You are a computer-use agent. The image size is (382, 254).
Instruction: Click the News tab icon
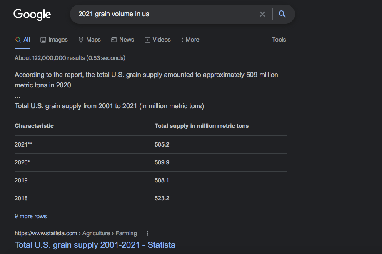click(114, 40)
